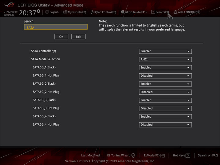Select SATA6G_1 Hot Plug label
Viewport: 220px width, 165px height.
coord(46,75)
